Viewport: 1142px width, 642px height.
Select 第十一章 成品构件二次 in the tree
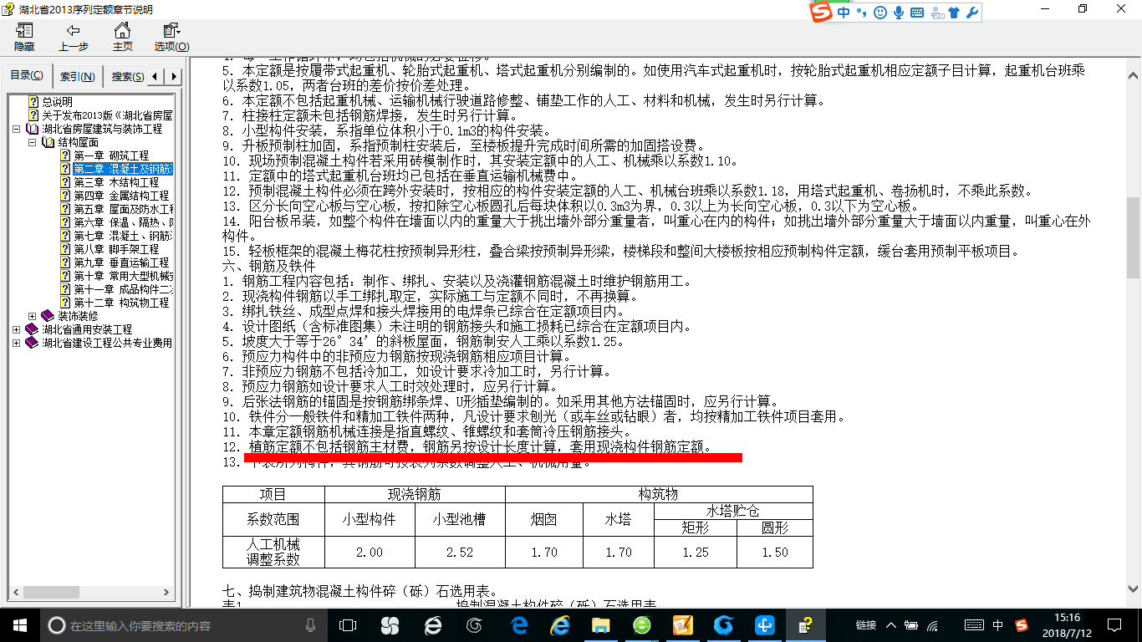(123, 289)
